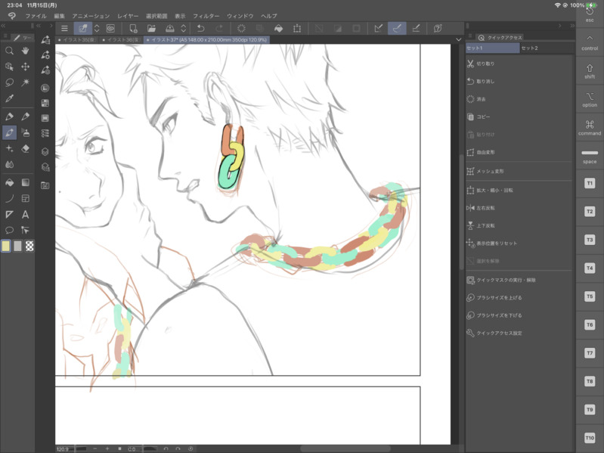Click 左右反転 in Quick Access
This screenshot has width=604, height=453.
[x=519, y=208]
